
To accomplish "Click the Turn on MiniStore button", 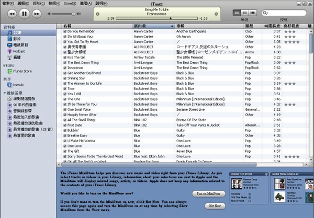I will (208, 193).
